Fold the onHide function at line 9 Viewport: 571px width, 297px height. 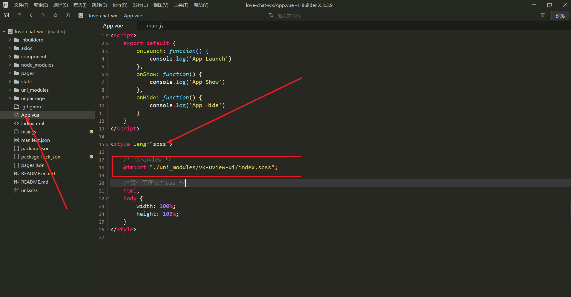108,98
